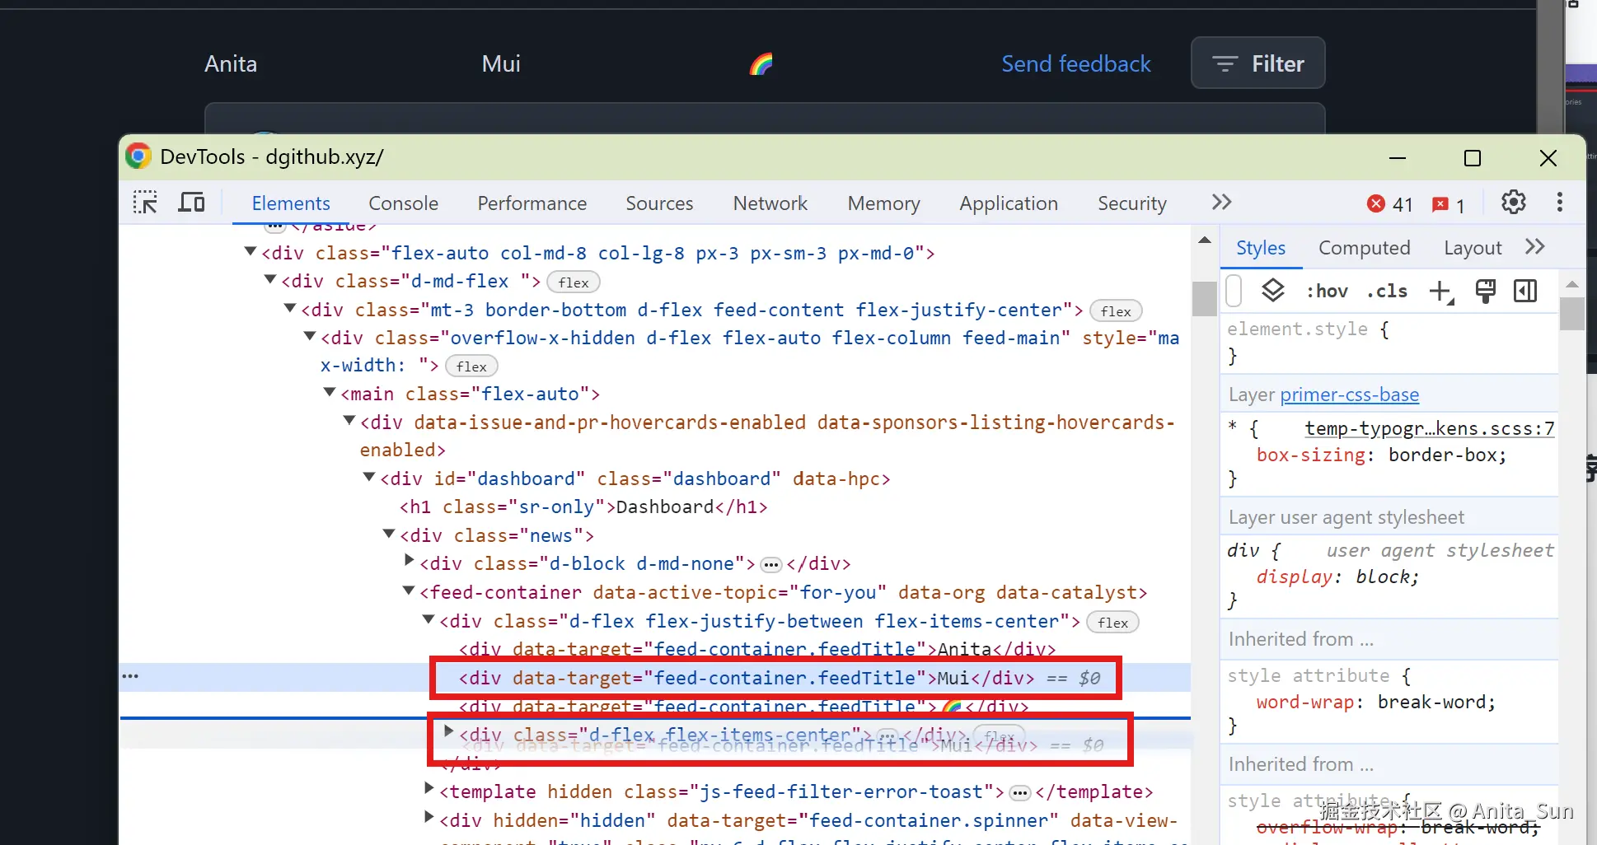The width and height of the screenshot is (1597, 845).
Task: Select the Computed pane tab
Action: [x=1365, y=248]
